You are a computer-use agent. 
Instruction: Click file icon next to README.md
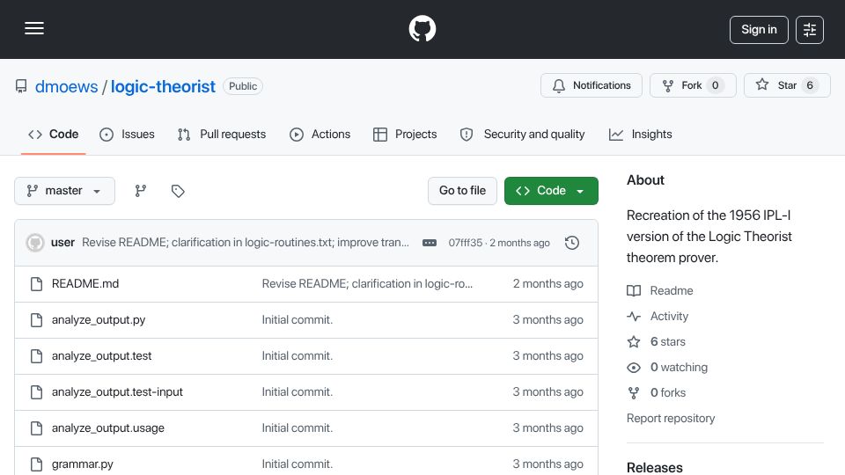click(x=36, y=284)
